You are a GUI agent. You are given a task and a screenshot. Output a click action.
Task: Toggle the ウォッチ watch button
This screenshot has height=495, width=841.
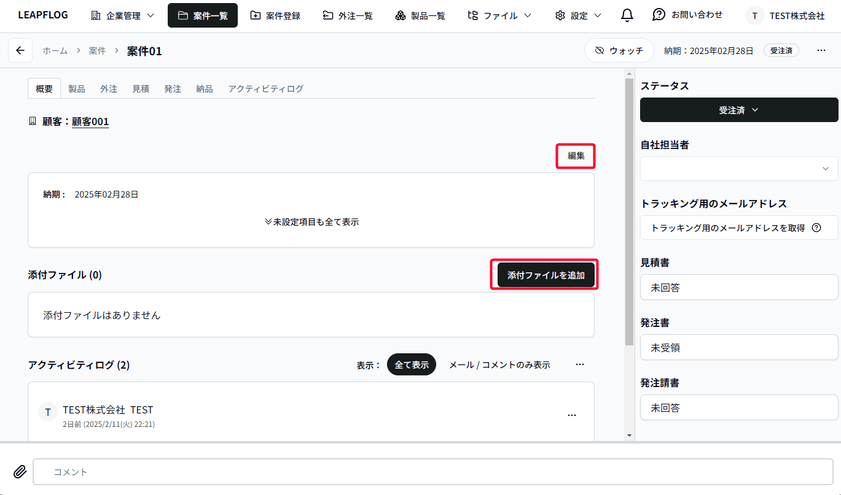619,51
